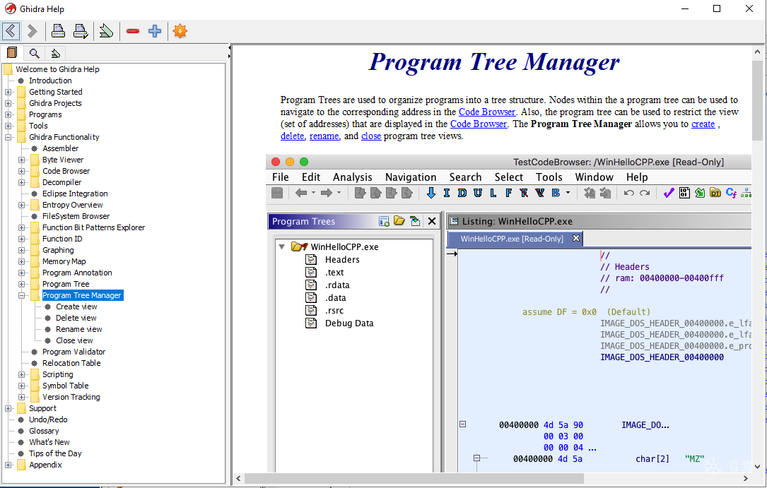
Task: Follow the 'delete' hyperlink
Action: [x=293, y=136]
